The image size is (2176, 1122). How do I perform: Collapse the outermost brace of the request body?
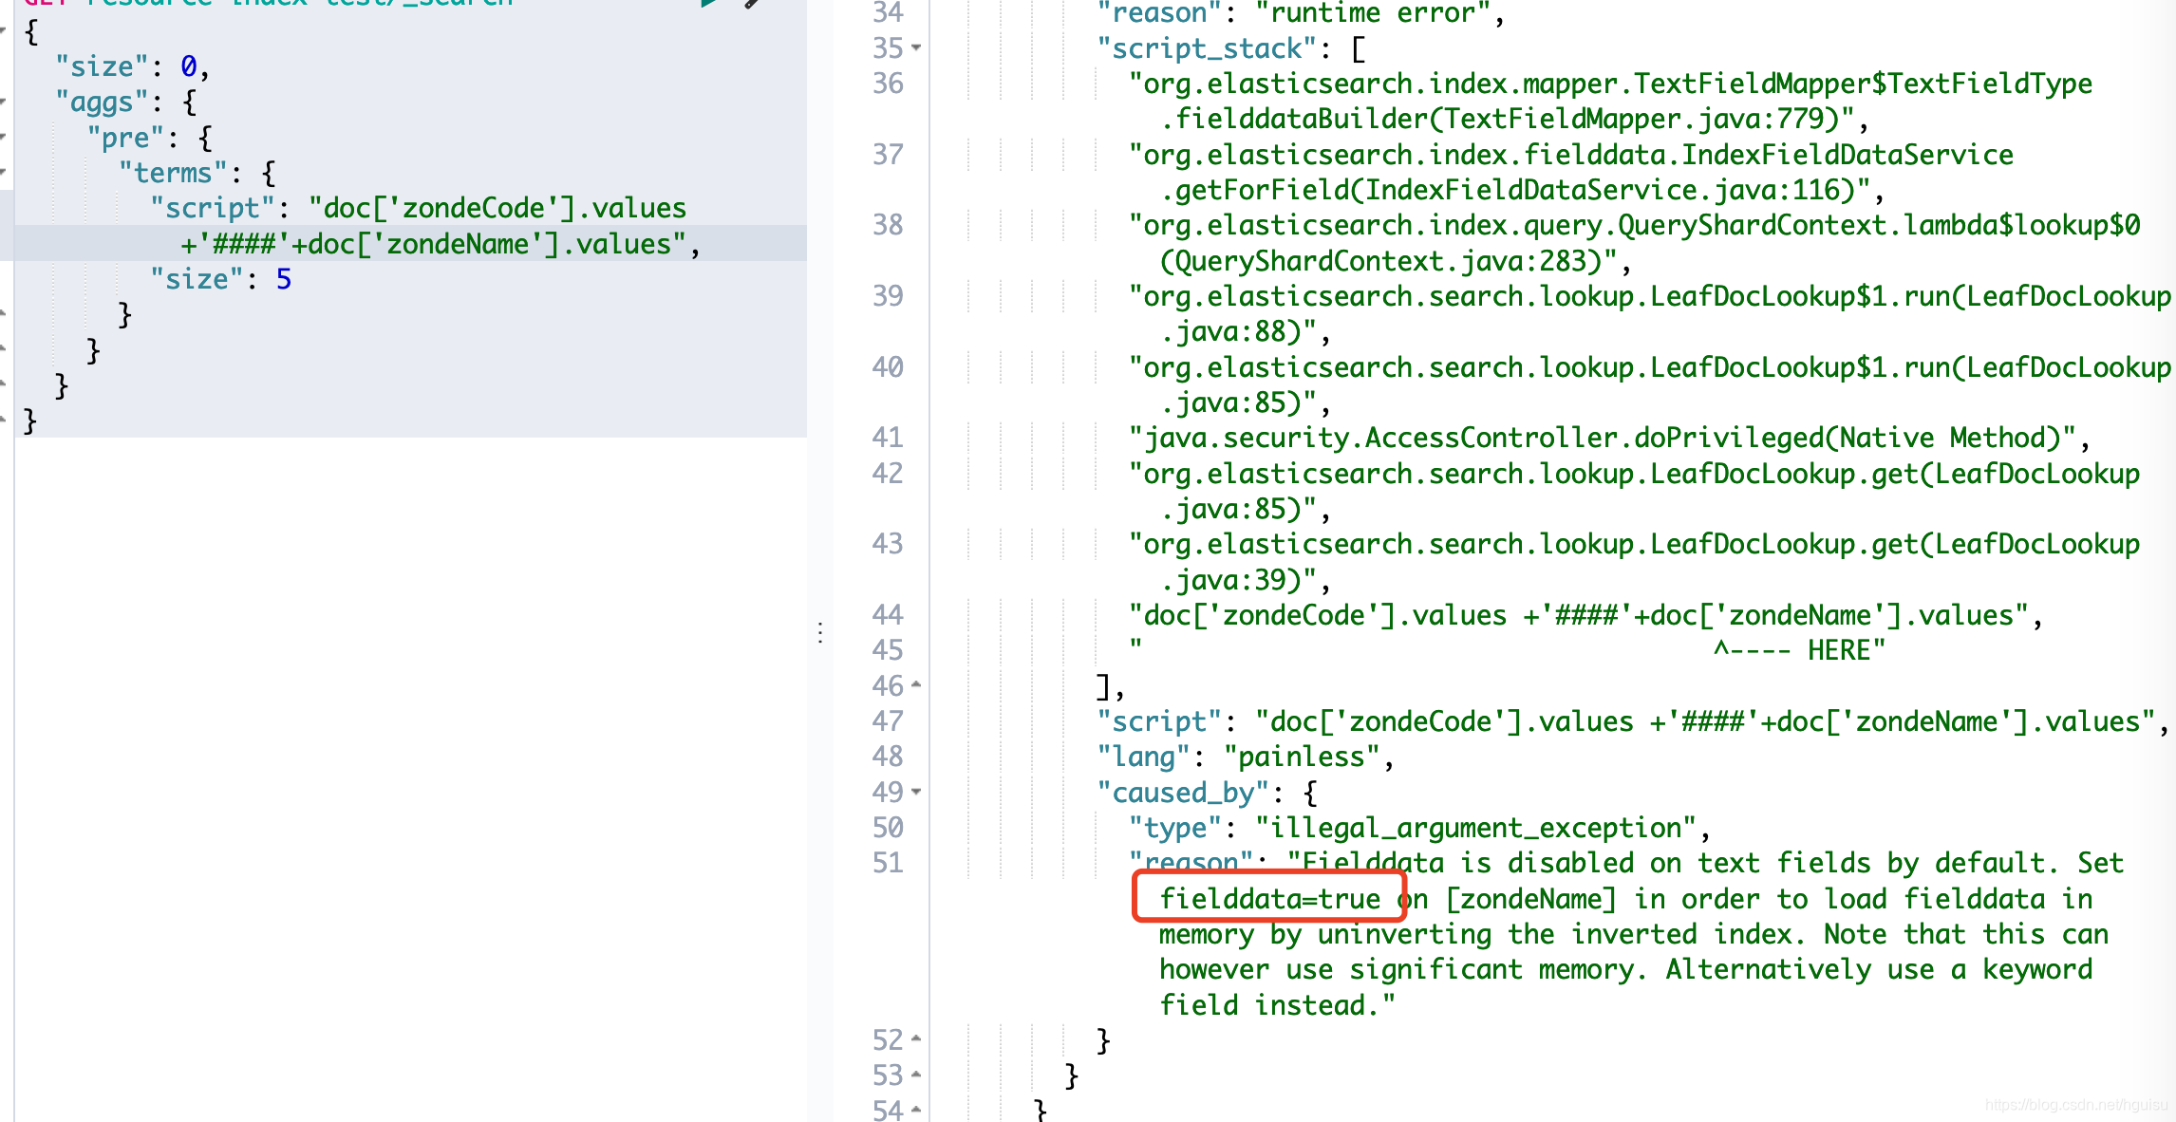(x=5, y=31)
